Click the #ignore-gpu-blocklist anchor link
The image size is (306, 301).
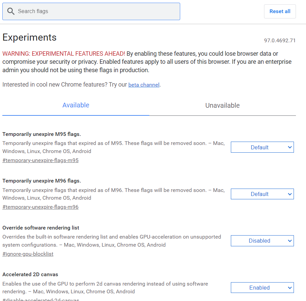click(28, 254)
